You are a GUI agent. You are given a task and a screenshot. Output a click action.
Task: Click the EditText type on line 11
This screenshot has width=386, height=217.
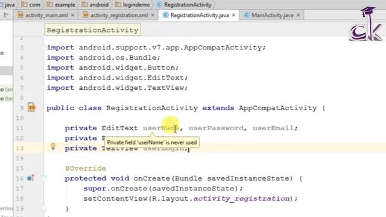[x=119, y=128]
